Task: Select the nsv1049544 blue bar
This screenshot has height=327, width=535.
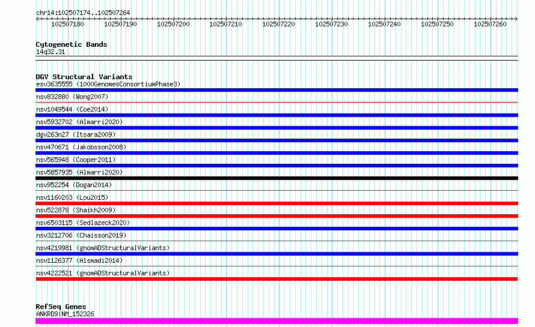Action: tap(277, 115)
